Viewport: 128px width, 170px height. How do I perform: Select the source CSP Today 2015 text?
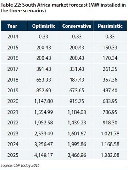(20, 165)
